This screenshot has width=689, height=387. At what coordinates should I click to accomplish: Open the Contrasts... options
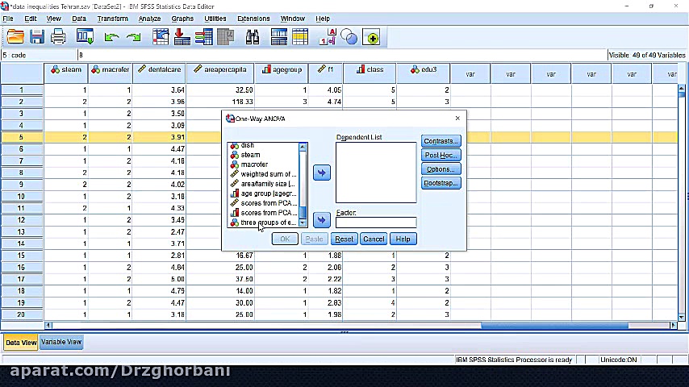click(x=441, y=141)
